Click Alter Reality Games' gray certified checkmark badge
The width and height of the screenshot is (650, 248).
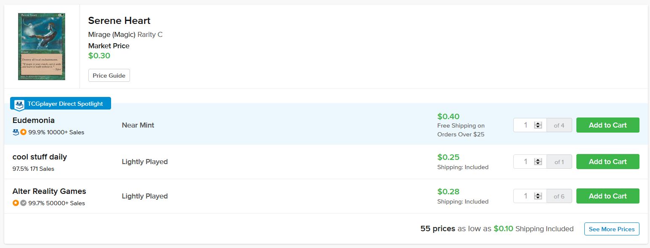coord(24,203)
